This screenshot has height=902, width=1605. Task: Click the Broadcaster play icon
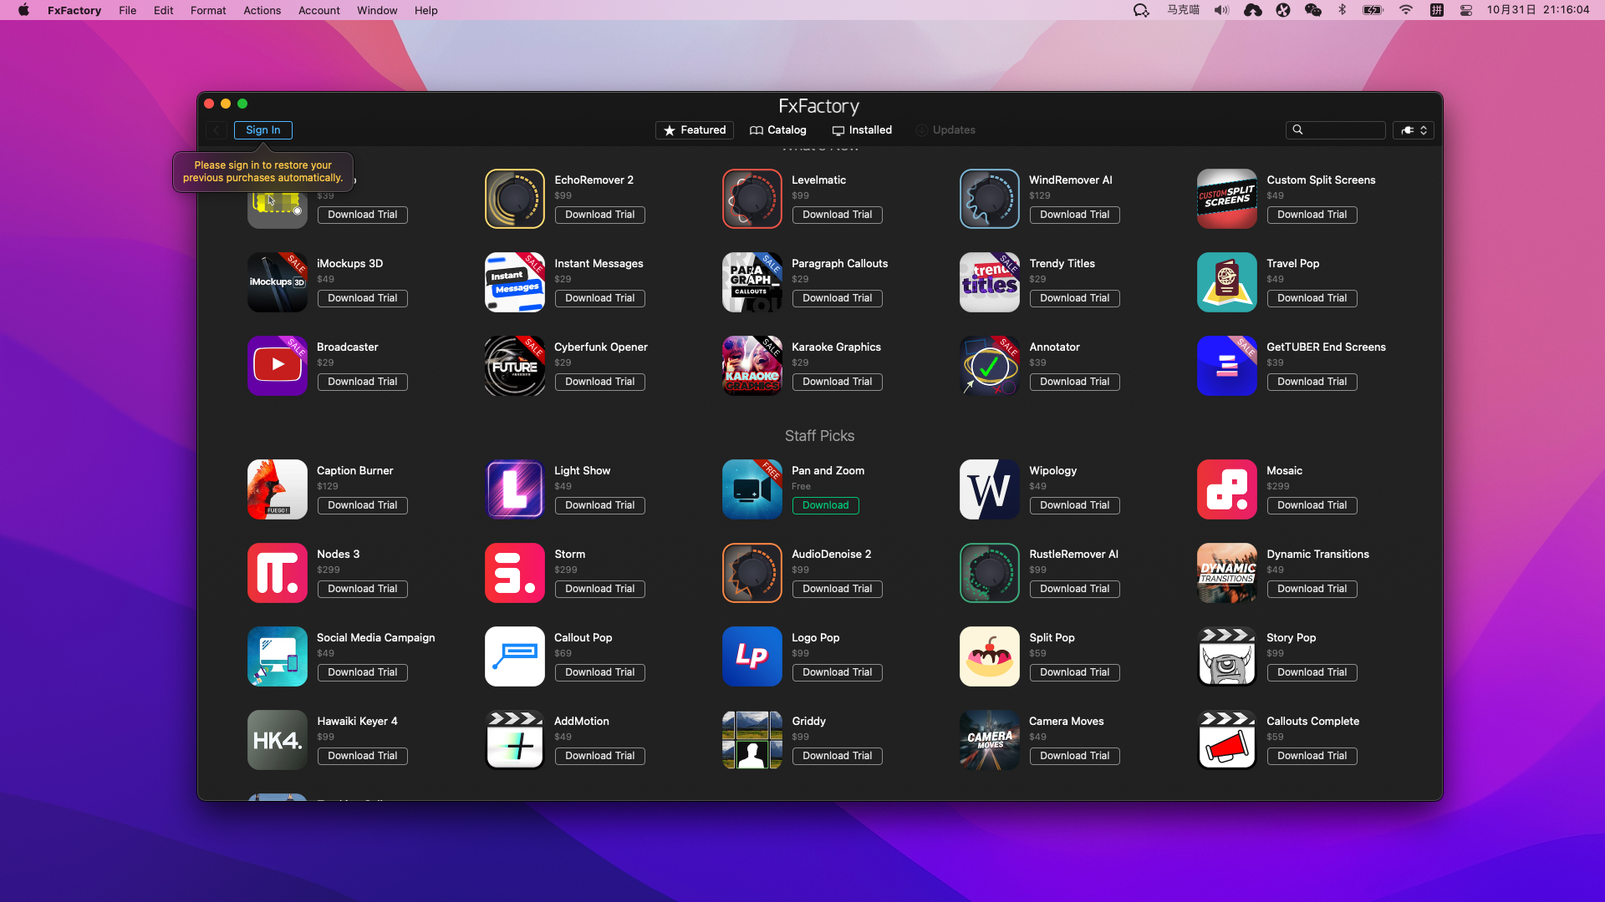coord(277,366)
